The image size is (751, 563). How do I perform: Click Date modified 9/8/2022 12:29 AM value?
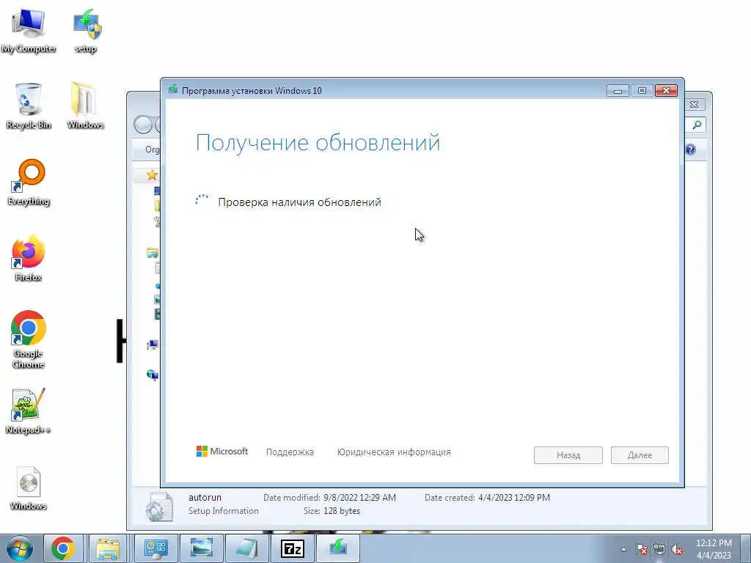(359, 498)
